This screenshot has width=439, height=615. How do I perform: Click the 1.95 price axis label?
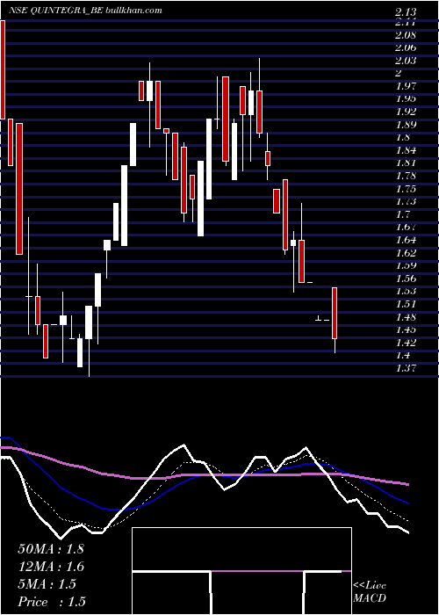406,98
